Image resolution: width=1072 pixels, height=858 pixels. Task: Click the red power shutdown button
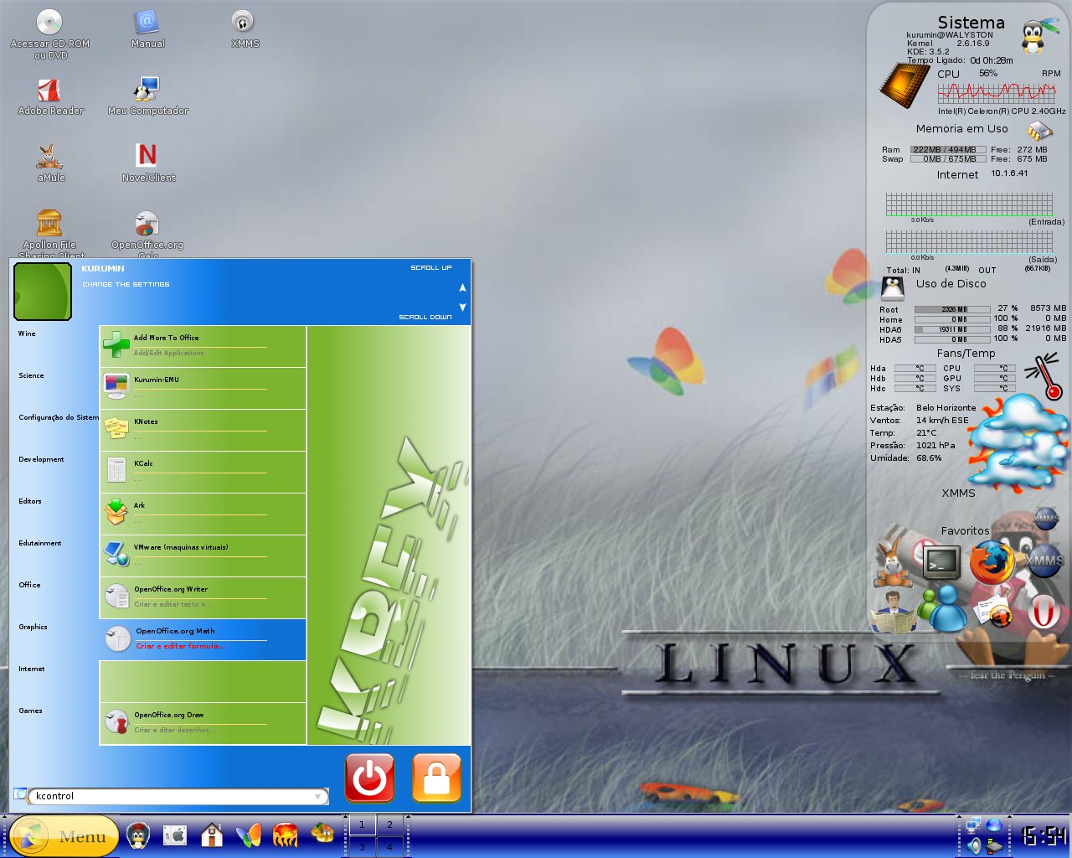click(x=369, y=778)
